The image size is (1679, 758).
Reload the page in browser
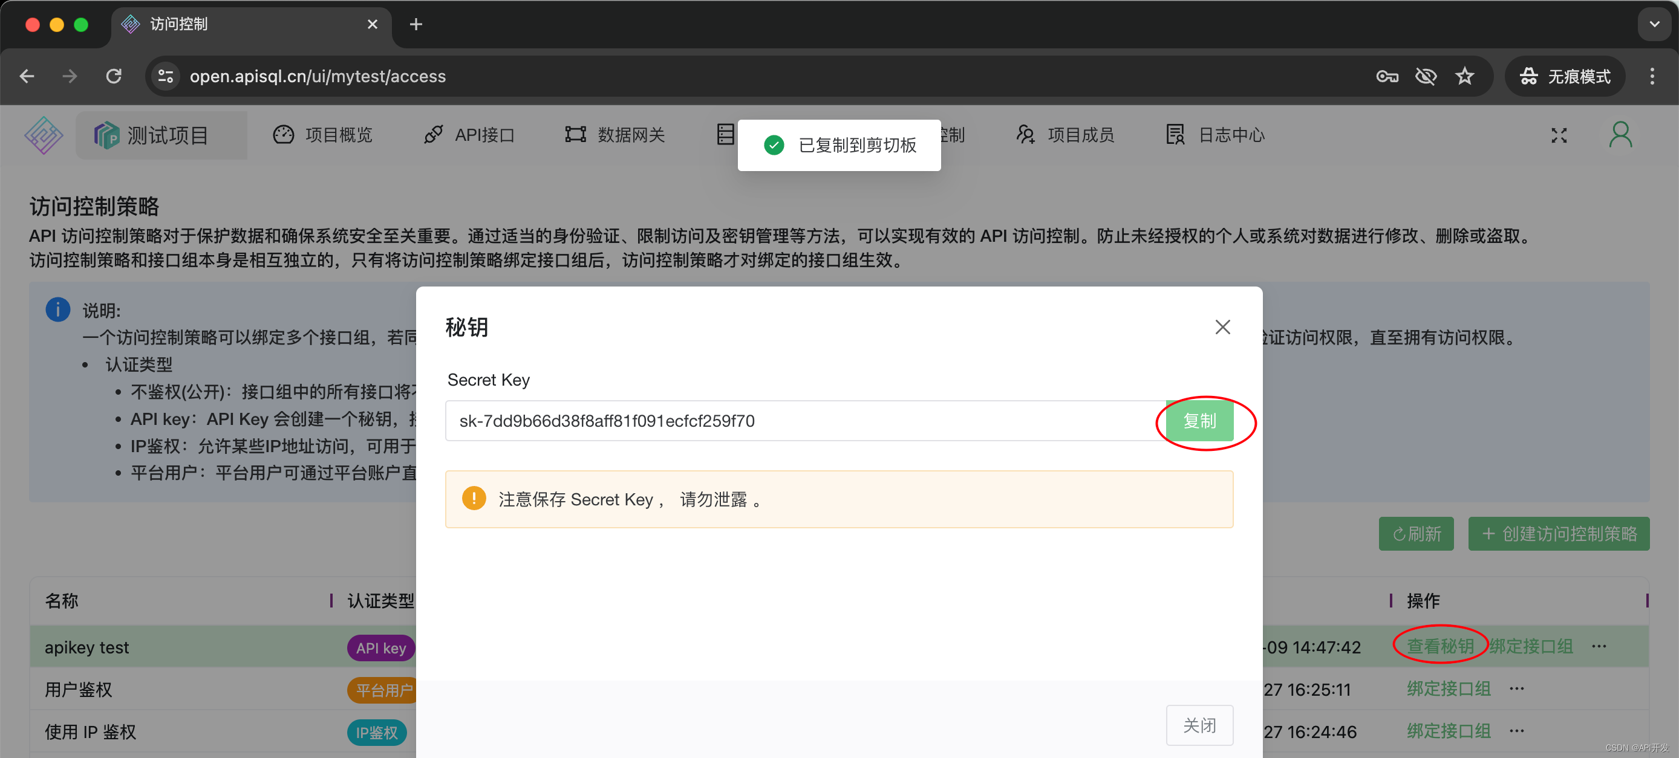(114, 77)
